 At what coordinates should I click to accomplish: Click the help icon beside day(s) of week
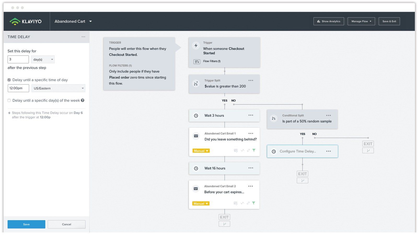pos(83,100)
